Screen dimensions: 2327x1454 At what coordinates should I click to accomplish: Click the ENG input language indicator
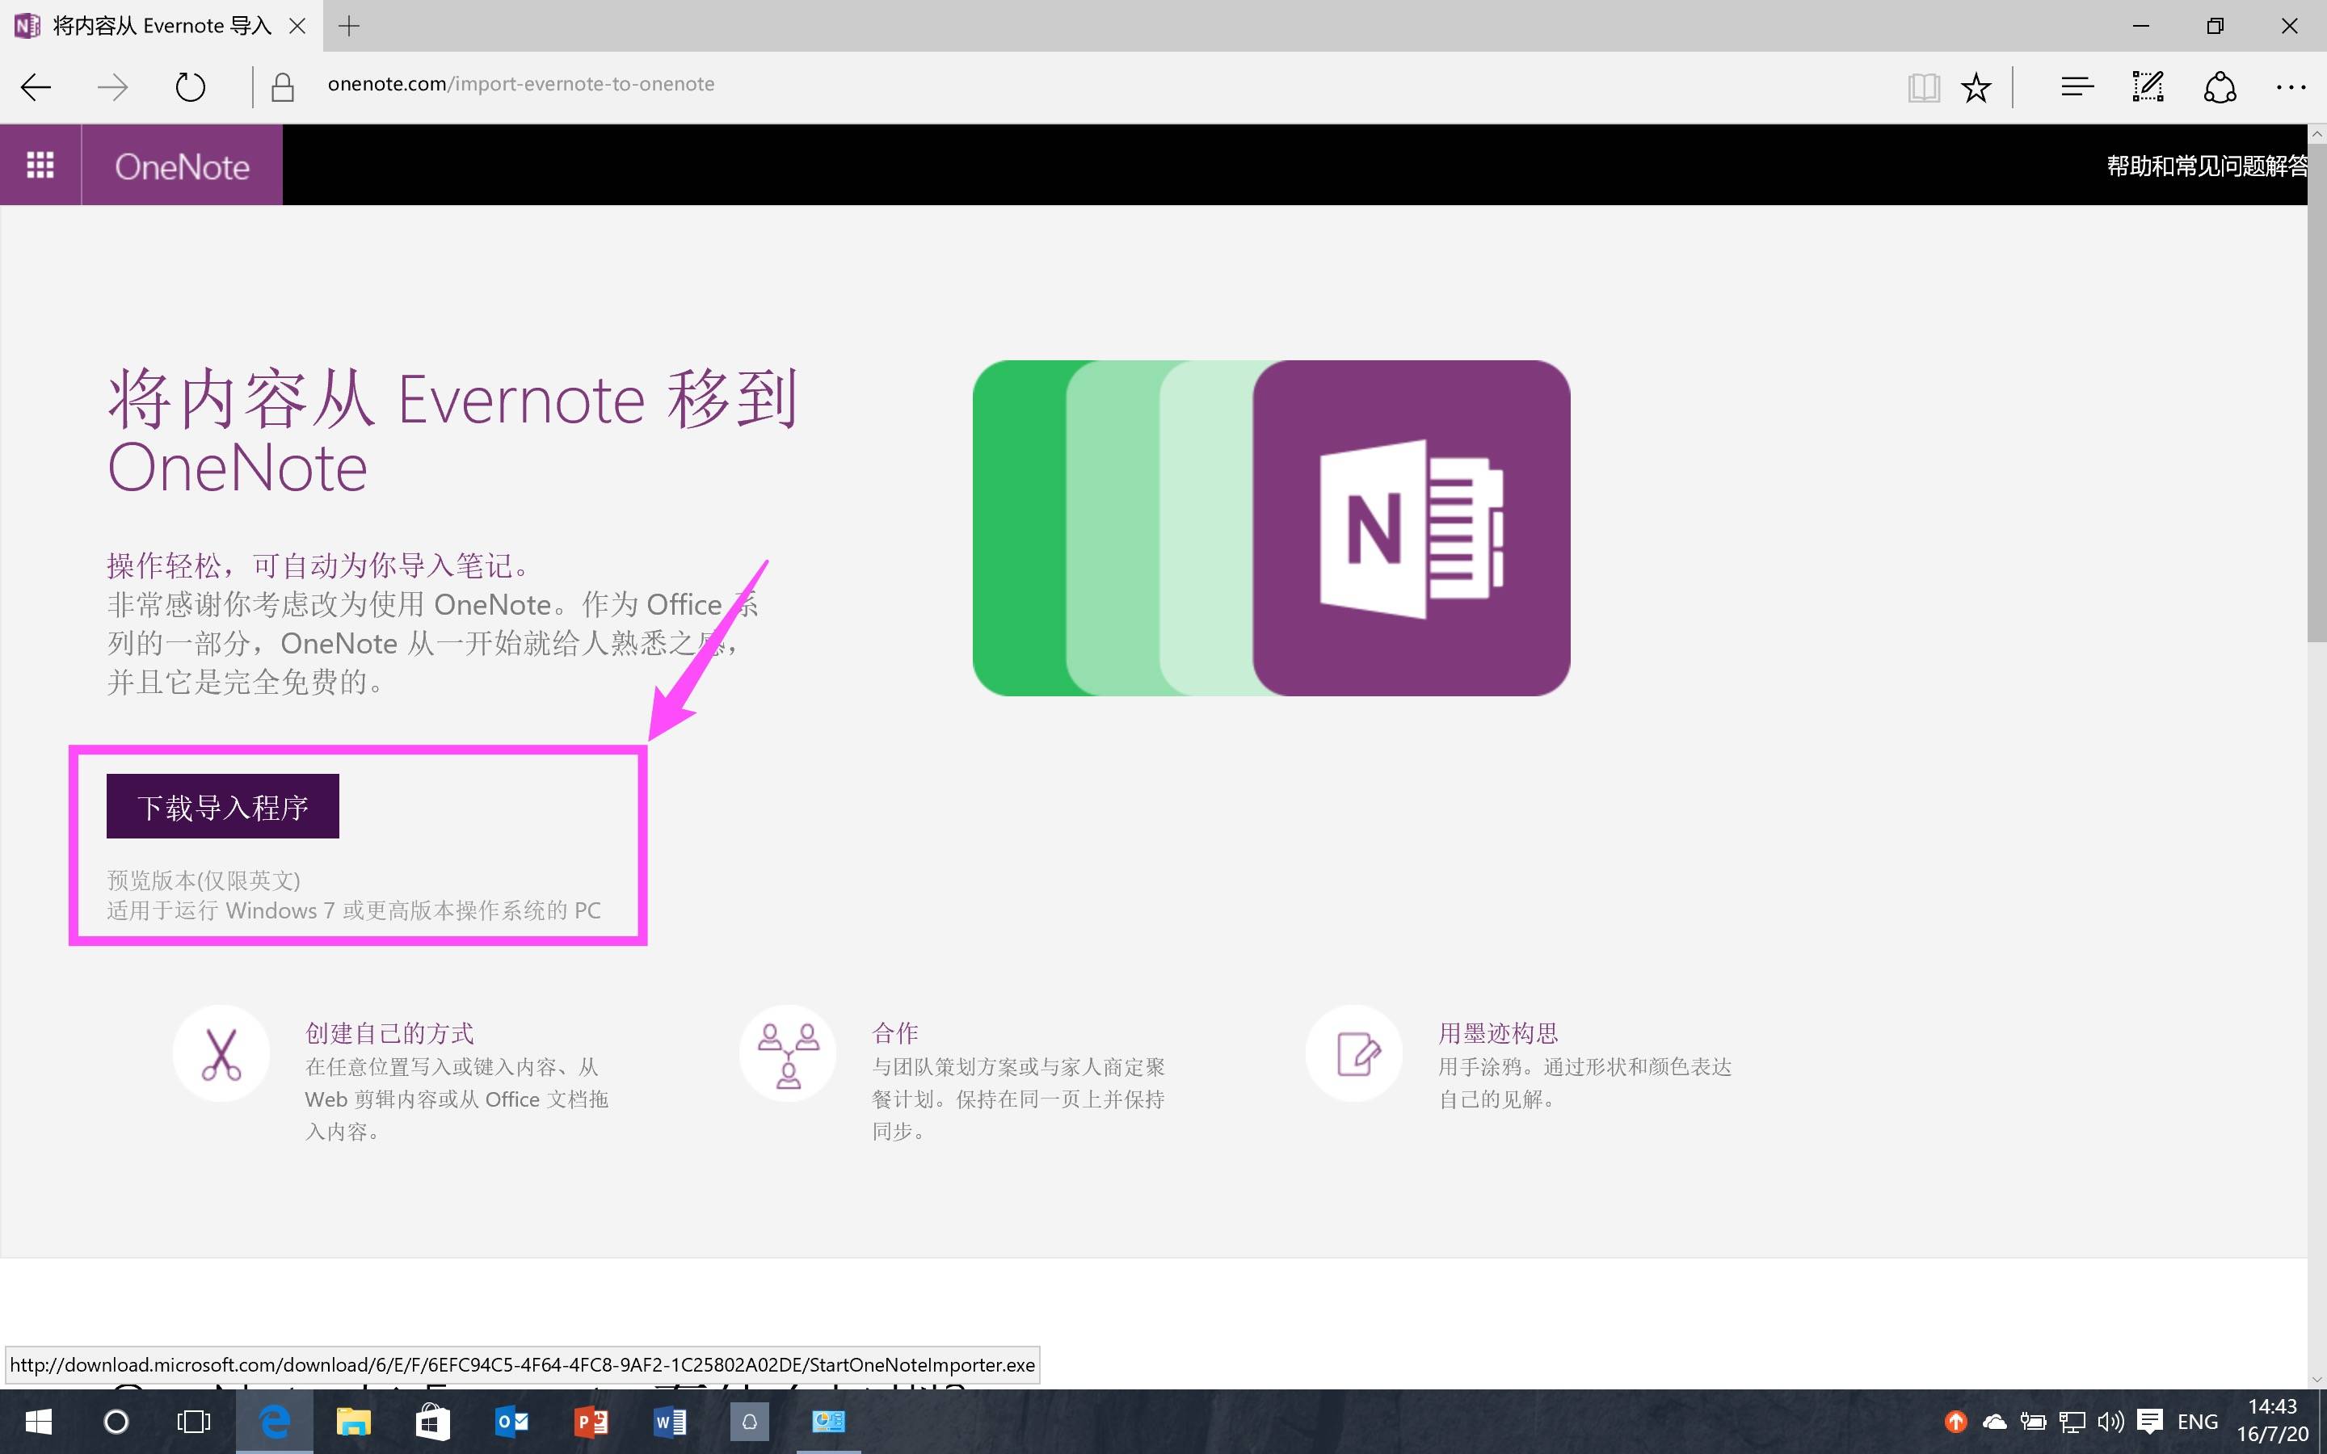(x=2197, y=1422)
